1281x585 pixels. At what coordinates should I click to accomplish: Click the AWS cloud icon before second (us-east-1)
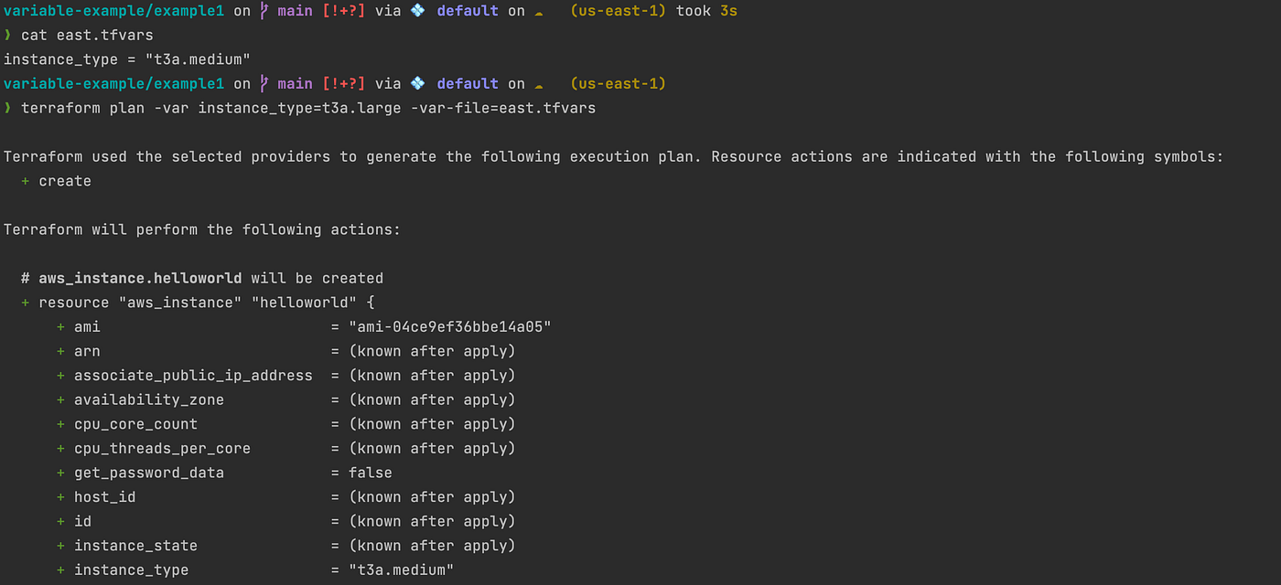[539, 85]
